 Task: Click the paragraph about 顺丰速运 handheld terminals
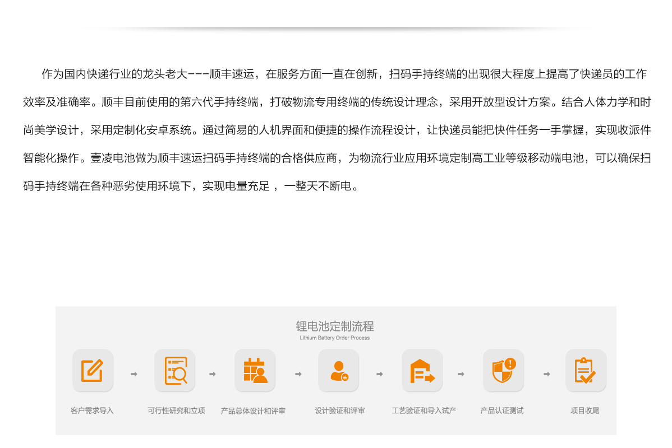337,130
